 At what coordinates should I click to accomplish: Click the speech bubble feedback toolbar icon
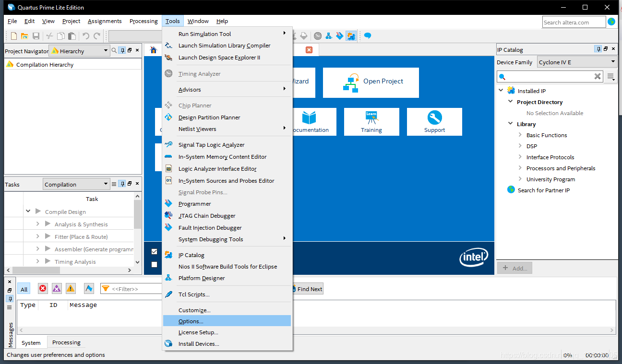coord(368,36)
